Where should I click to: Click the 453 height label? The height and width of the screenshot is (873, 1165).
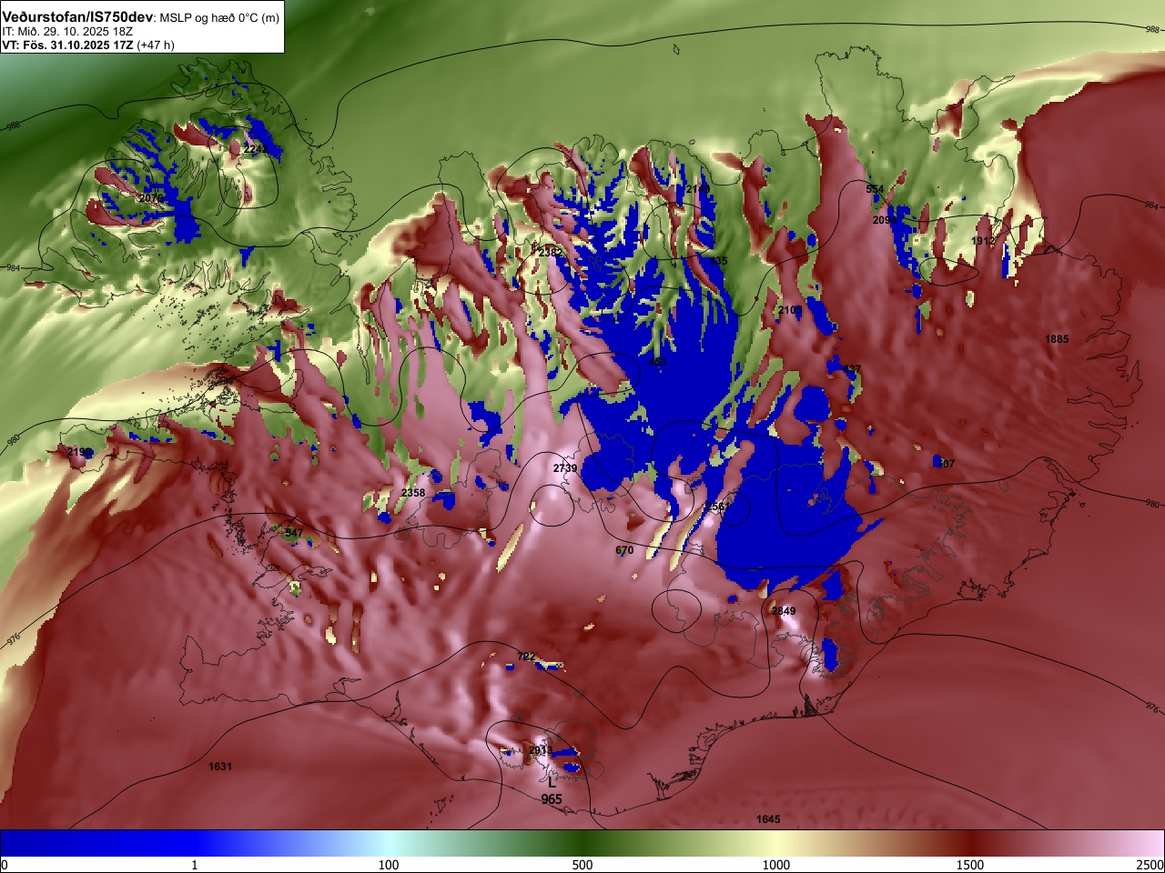pos(657,362)
